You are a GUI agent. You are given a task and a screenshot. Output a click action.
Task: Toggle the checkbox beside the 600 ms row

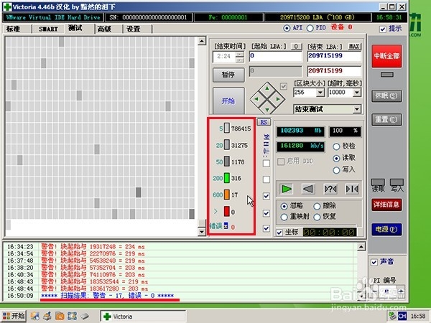point(267,196)
